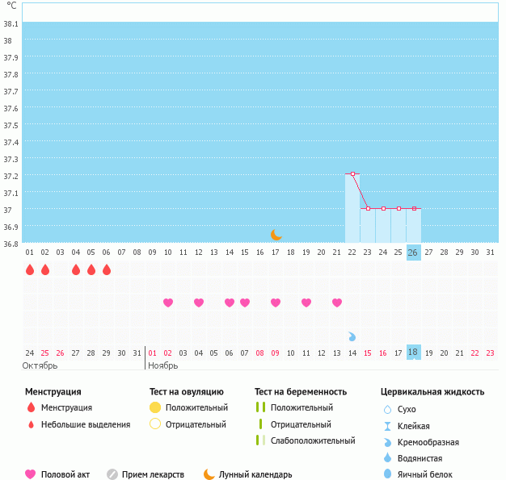Viewport: 506px width, 480px height.
Task: Select highlighted cycle day 26
Action: 414,253
